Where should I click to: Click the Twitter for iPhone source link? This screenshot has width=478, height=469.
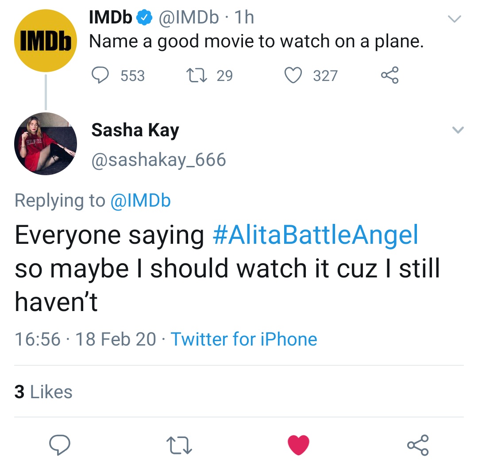(244, 339)
